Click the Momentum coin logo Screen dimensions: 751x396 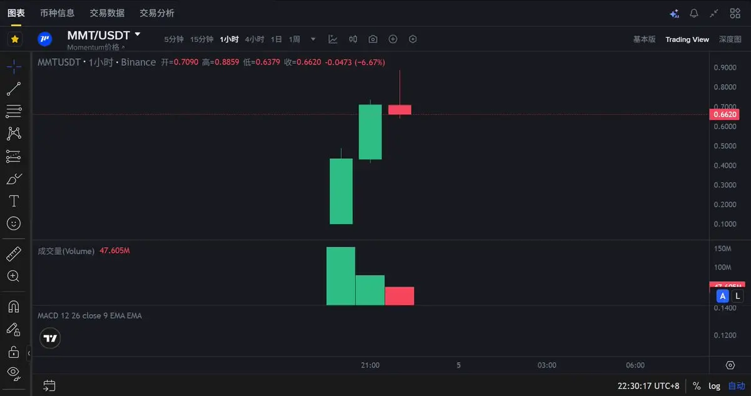44,39
